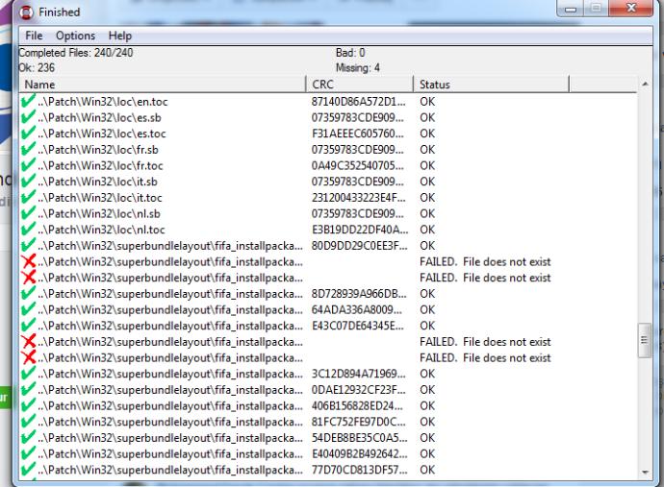Click the green checkmark beside nl.toc
The width and height of the screenshot is (664, 487).
pyautogui.click(x=28, y=230)
